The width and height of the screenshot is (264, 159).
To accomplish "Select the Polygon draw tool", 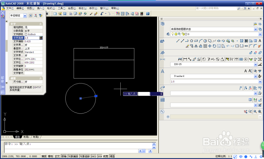I will [191, 41].
